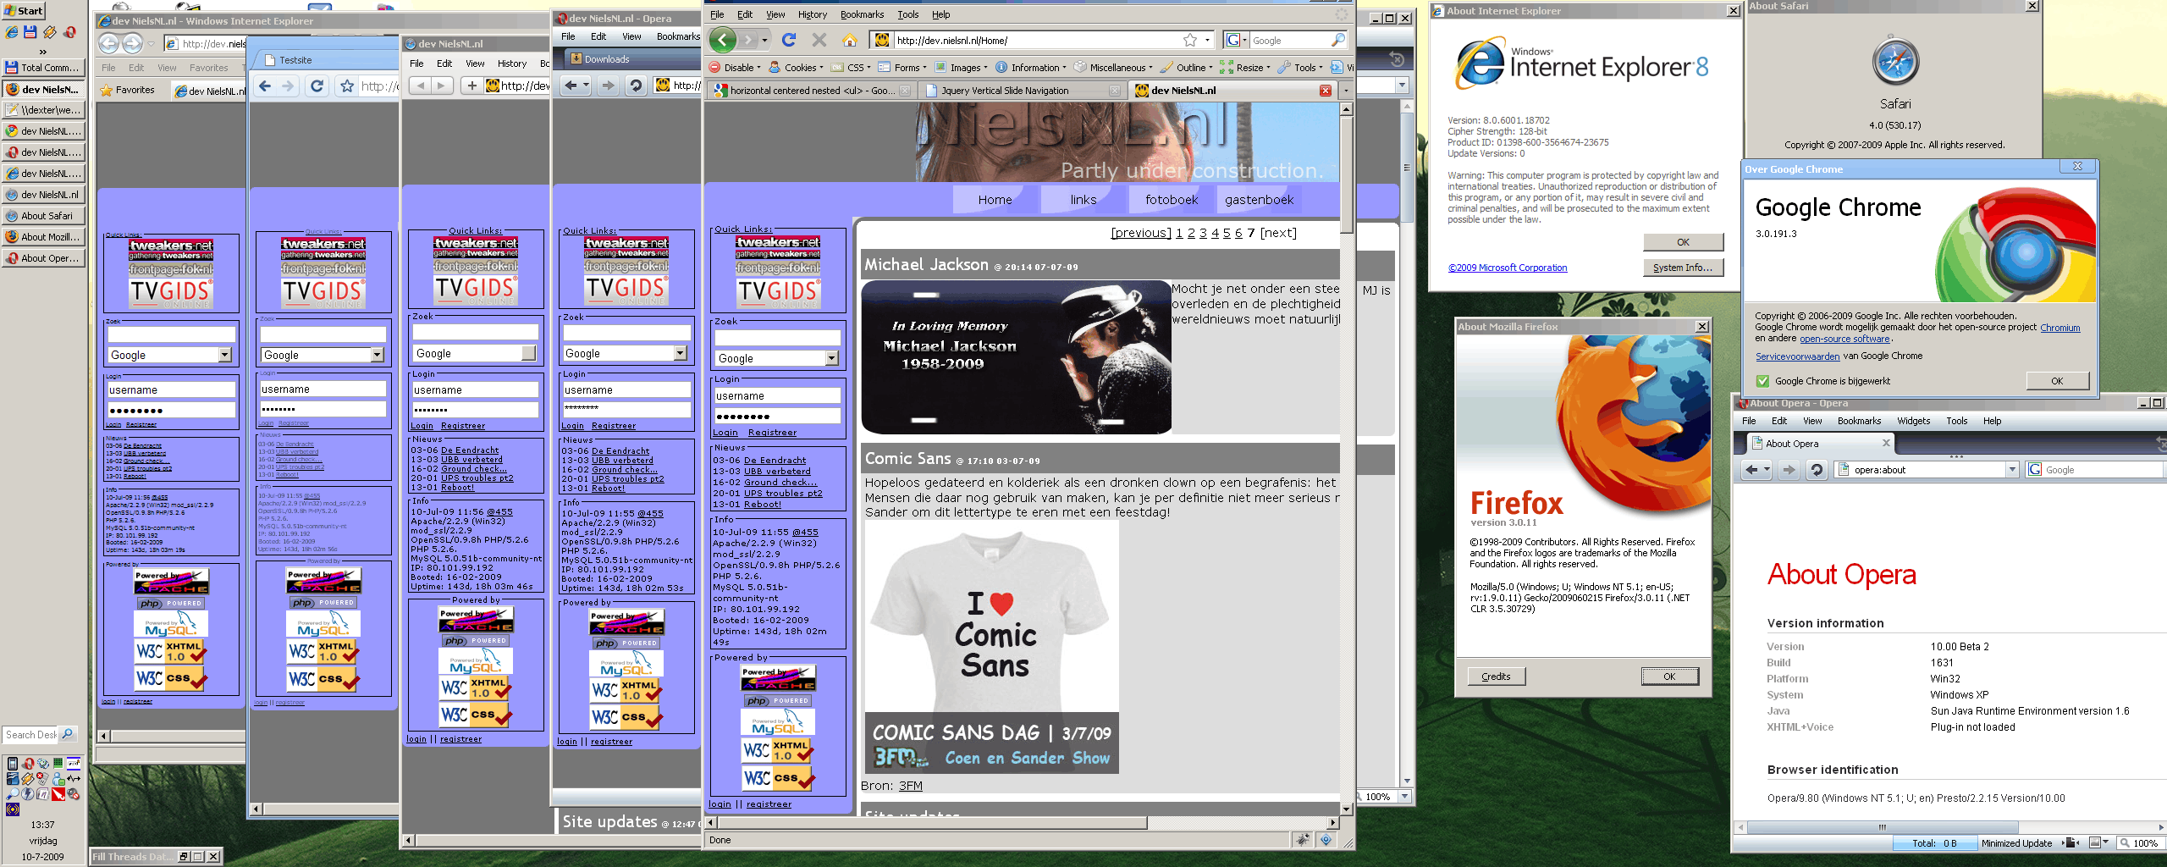Click the Chromium link in Chrome about dialog
Viewport: 2167px width, 867px height.
[2059, 328]
